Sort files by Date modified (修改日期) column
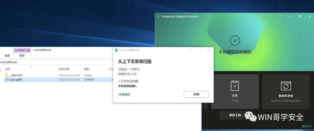314x131 pixels. click(x=64, y=69)
